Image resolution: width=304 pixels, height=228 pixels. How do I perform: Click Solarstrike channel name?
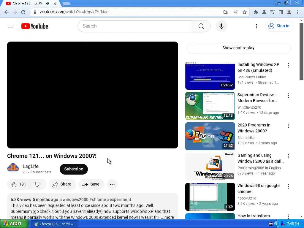point(246,137)
